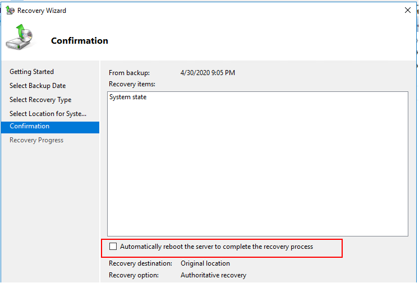Viewport: 419px width, 283px height.
Task: Click the highlighted Confirmation step
Action: (50, 127)
